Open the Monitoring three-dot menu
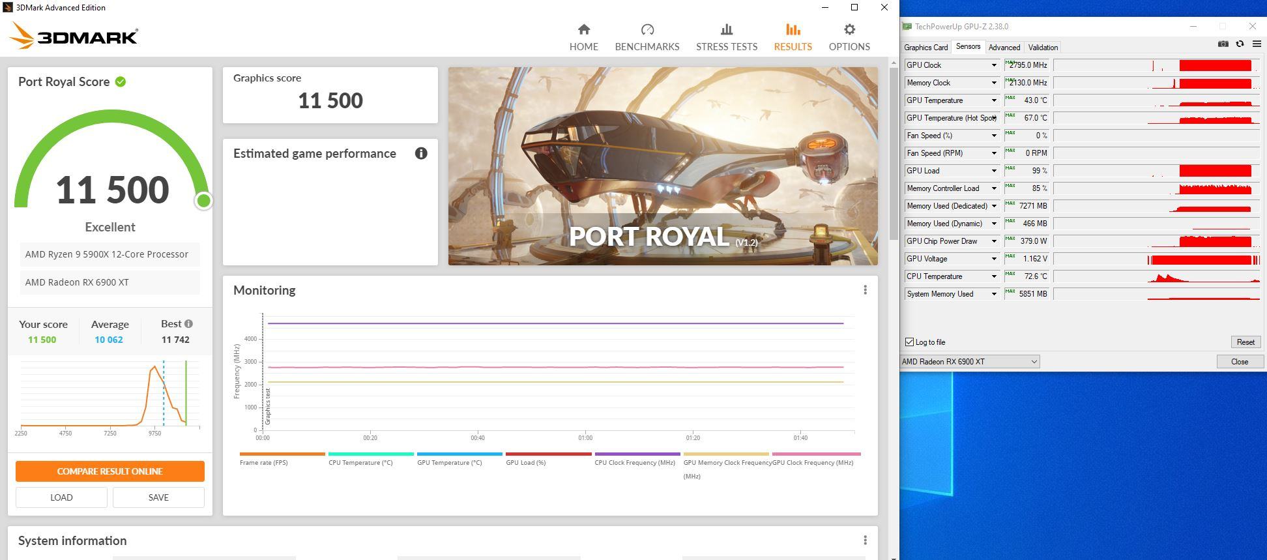The height and width of the screenshot is (560, 1267). click(865, 290)
